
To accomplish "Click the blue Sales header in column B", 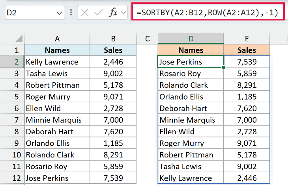I will pos(113,50).
